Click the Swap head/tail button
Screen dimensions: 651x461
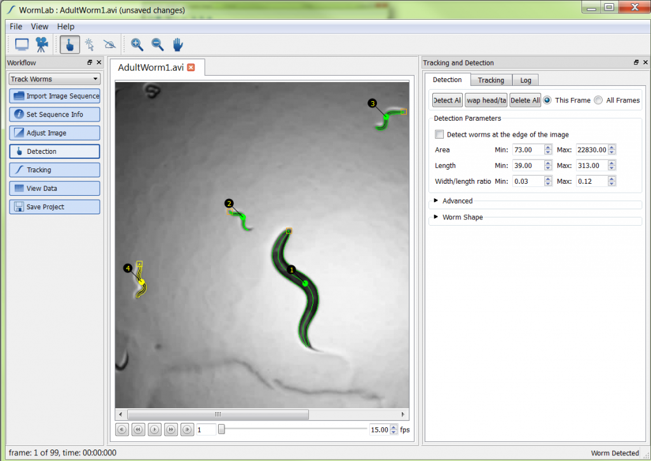(x=486, y=100)
